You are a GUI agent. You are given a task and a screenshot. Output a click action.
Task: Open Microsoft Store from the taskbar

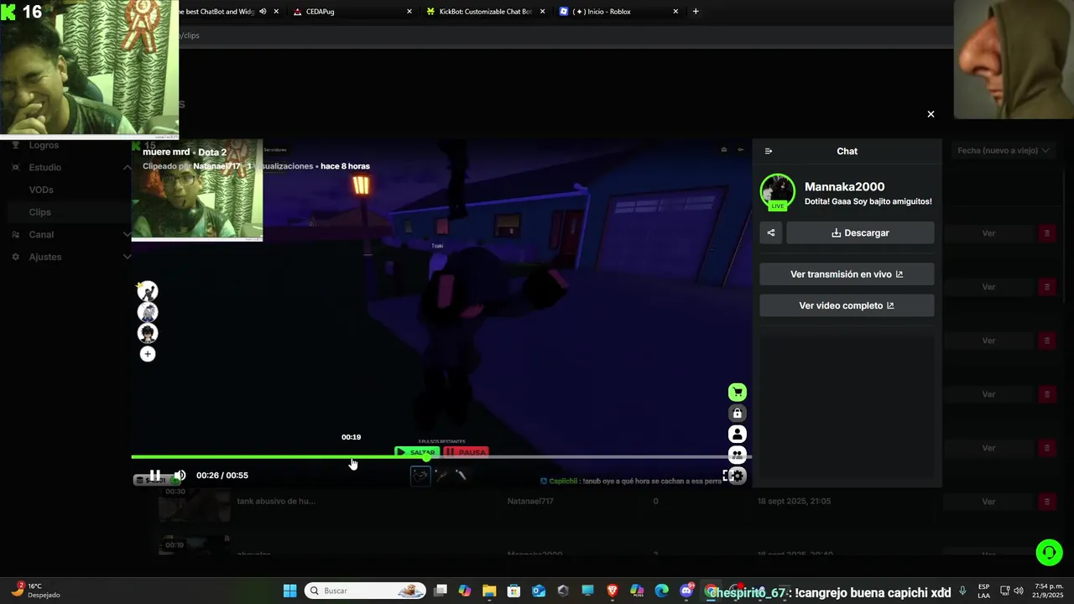point(514,591)
